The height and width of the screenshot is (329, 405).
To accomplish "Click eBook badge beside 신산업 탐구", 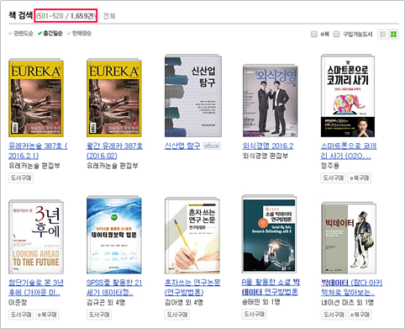I will (x=212, y=146).
